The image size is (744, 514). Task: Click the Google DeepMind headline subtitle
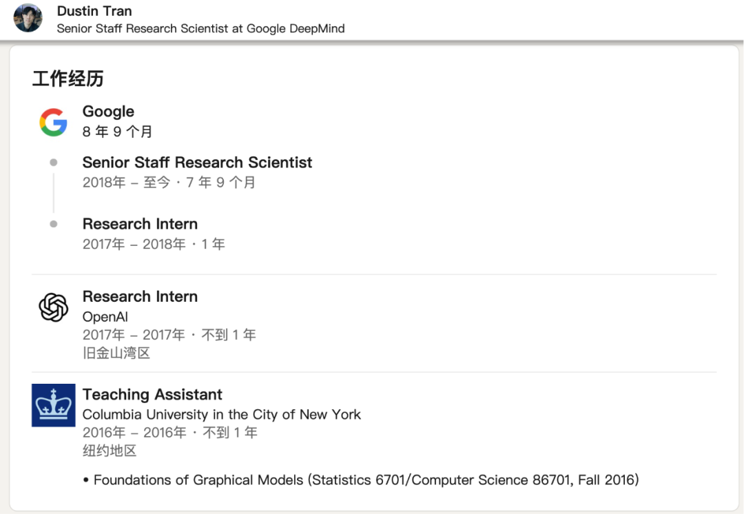200,29
